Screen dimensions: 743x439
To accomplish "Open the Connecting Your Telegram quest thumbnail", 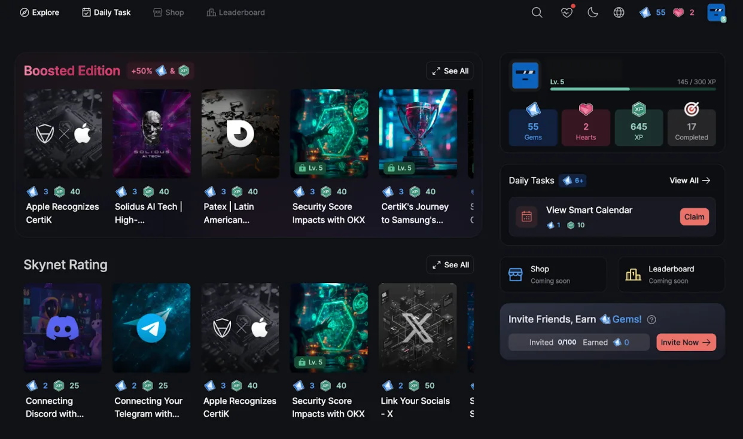I will click(152, 328).
